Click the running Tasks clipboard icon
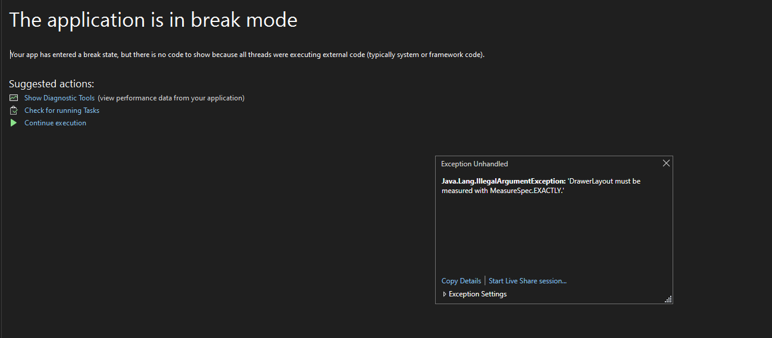 pyautogui.click(x=14, y=110)
